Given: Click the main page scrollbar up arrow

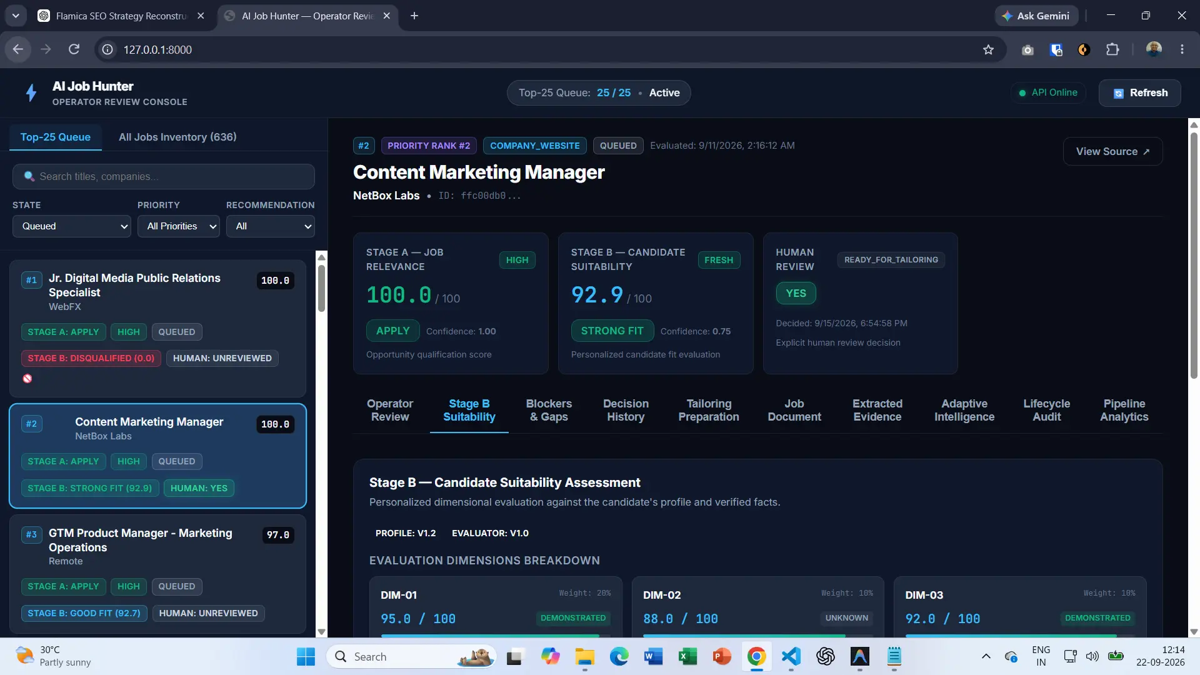Looking at the screenshot, I should point(1194,124).
